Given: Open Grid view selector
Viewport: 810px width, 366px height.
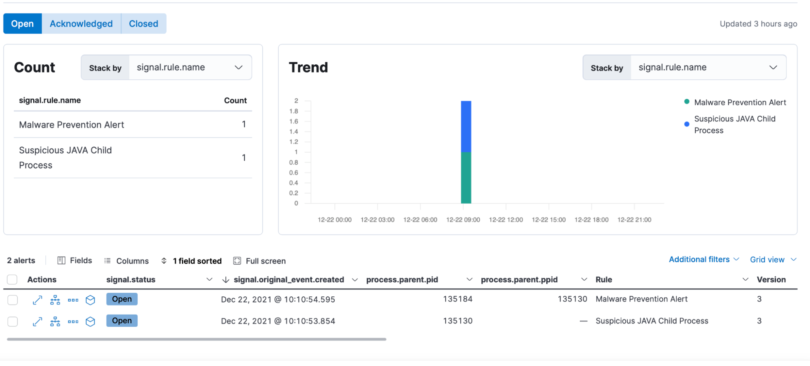Looking at the screenshot, I should pos(773,260).
